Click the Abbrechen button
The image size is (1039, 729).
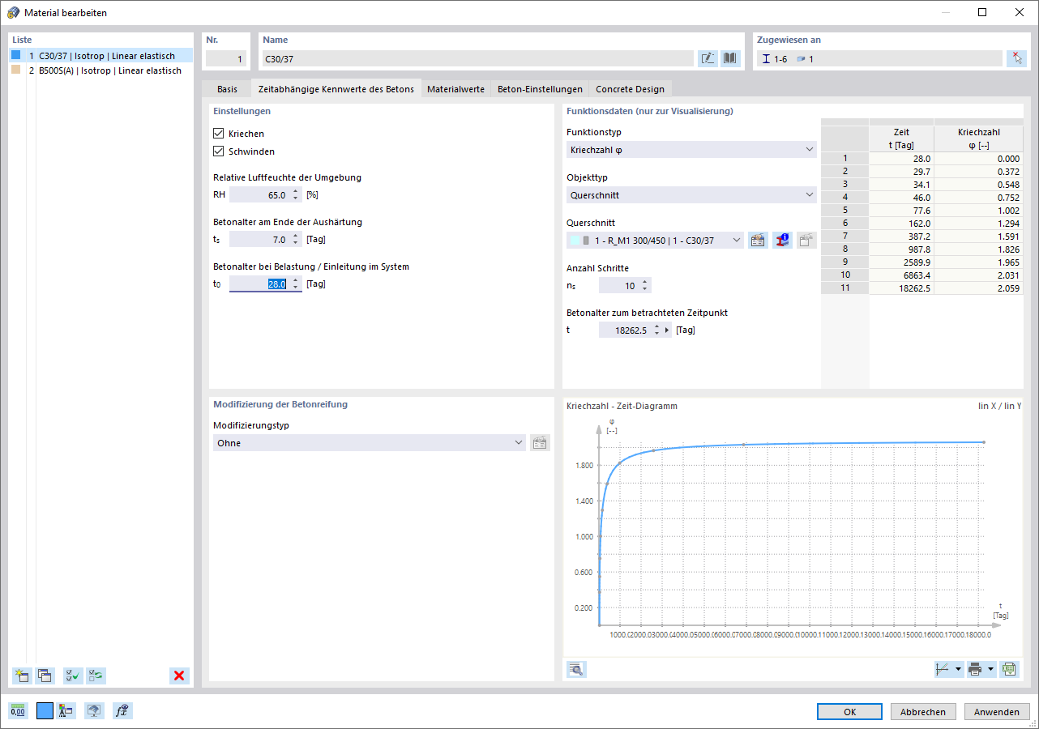click(923, 712)
